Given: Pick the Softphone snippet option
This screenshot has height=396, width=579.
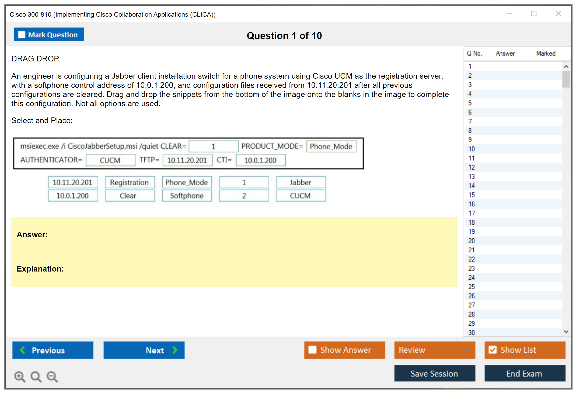Looking at the screenshot, I should click(x=187, y=196).
